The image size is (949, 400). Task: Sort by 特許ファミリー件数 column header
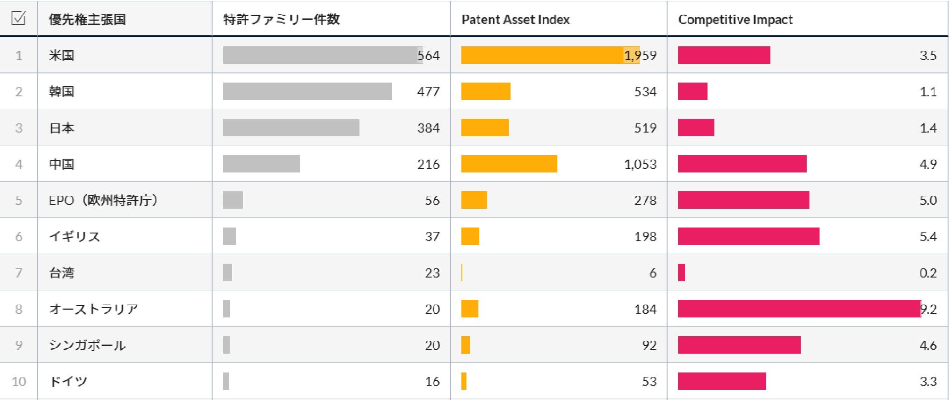pyautogui.click(x=281, y=19)
